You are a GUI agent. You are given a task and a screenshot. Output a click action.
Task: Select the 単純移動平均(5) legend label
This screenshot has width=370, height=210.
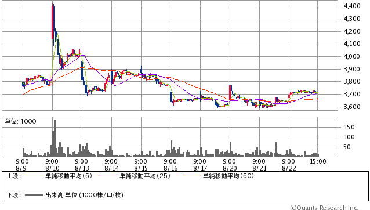coord(68,176)
